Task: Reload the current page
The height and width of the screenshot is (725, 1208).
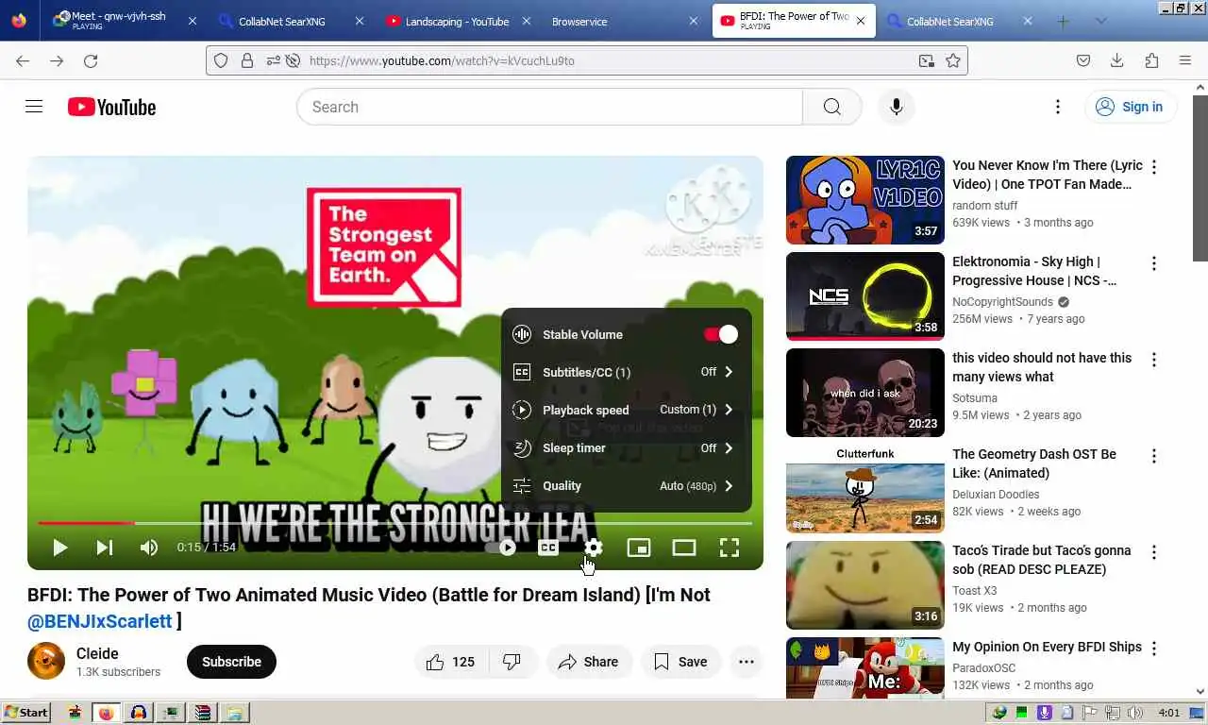Action: (91, 60)
